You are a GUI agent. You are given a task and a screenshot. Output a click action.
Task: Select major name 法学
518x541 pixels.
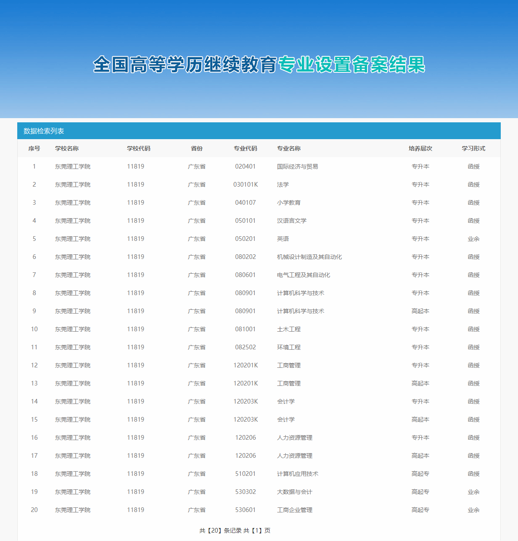tap(283, 185)
